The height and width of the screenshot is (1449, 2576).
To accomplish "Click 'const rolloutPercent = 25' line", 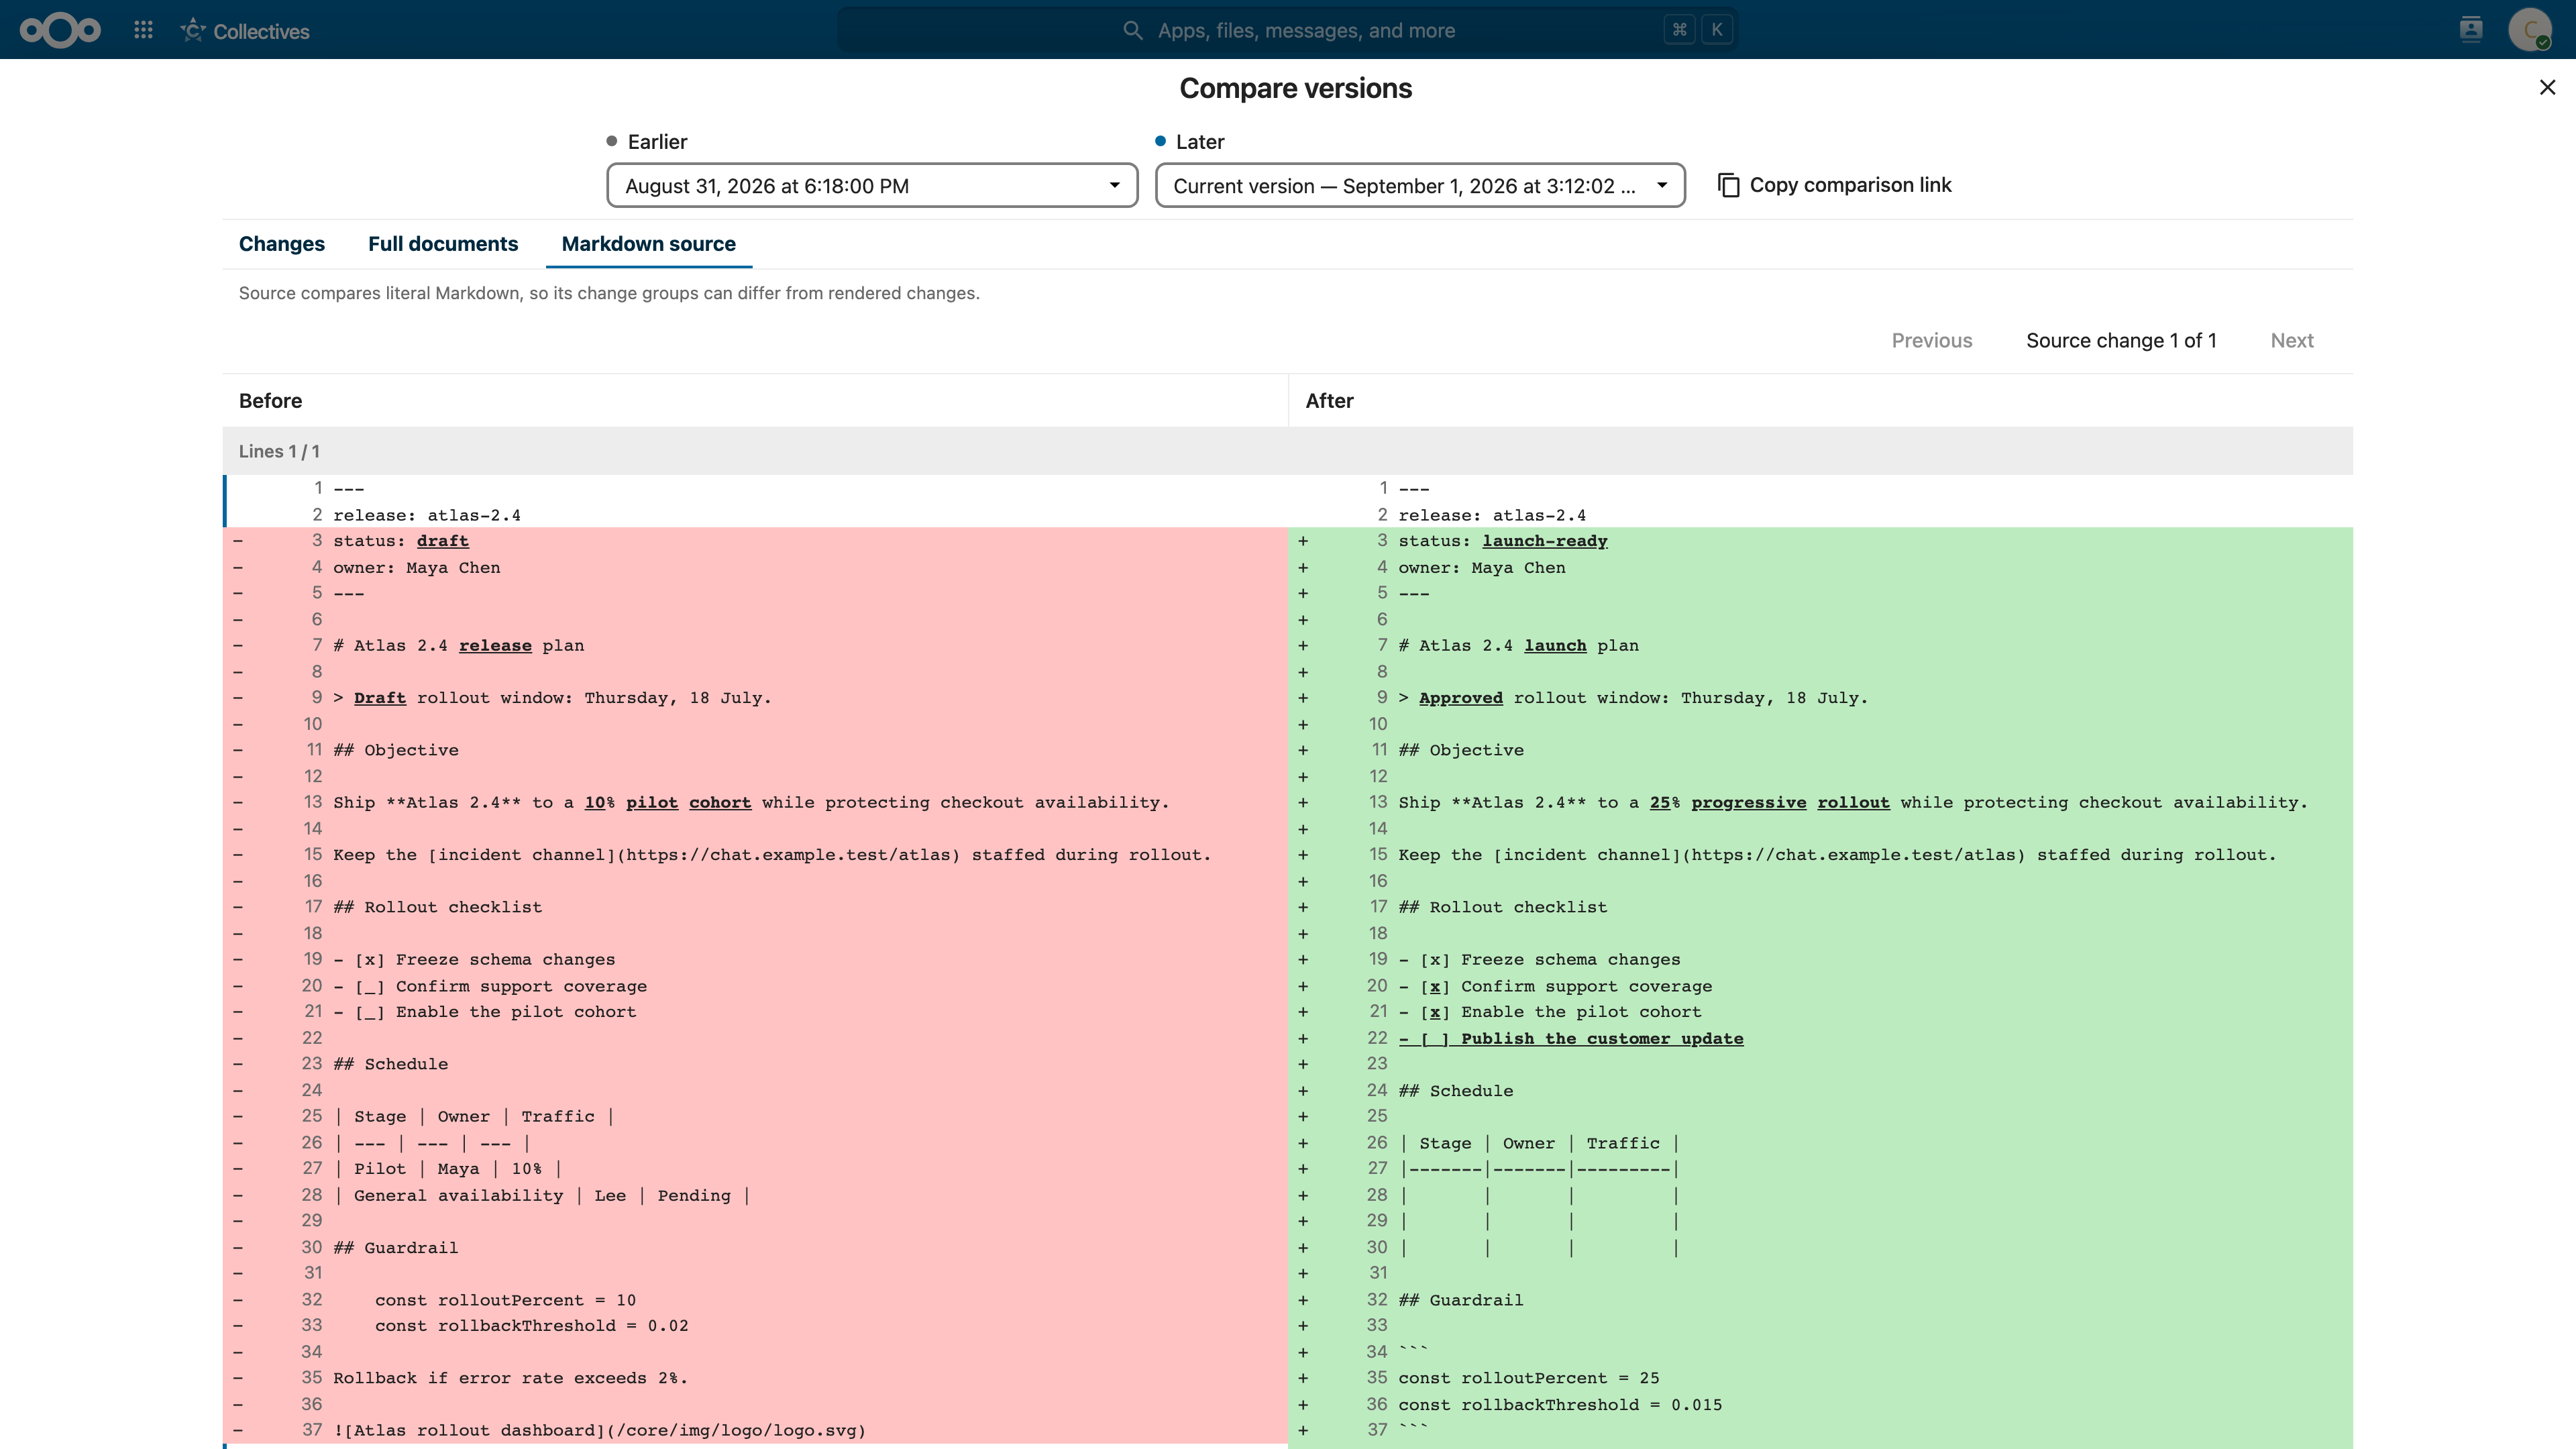I will [1529, 1379].
